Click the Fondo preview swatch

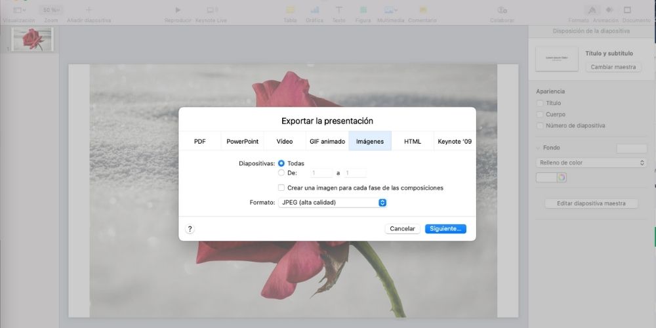coord(632,148)
